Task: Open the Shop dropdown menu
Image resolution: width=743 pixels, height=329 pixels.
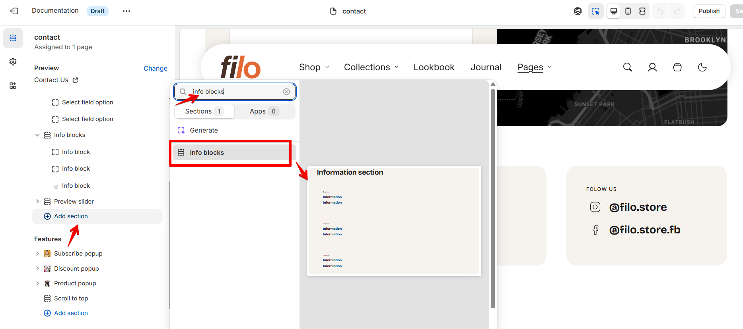Action: tap(314, 67)
